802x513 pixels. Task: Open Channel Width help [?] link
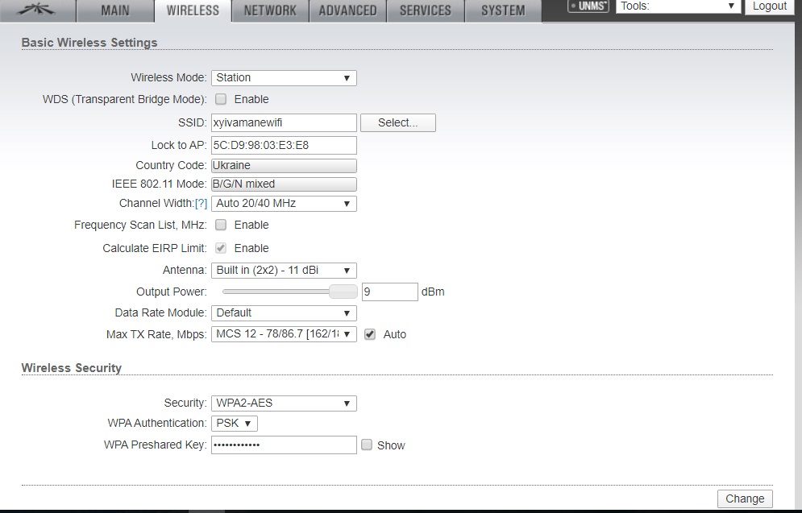click(201, 204)
